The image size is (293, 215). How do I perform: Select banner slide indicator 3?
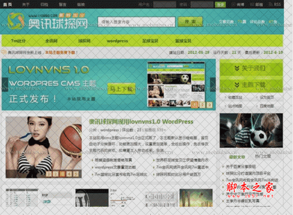tap(209, 105)
